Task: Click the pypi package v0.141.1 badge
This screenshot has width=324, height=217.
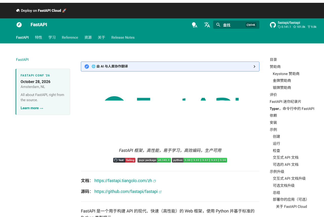Action: [x=154, y=160]
